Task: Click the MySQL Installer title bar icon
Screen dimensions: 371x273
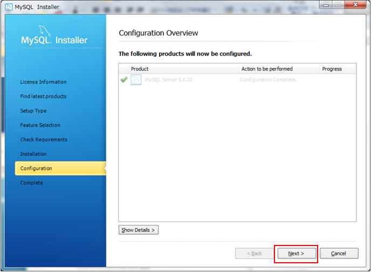Action: pos(9,7)
